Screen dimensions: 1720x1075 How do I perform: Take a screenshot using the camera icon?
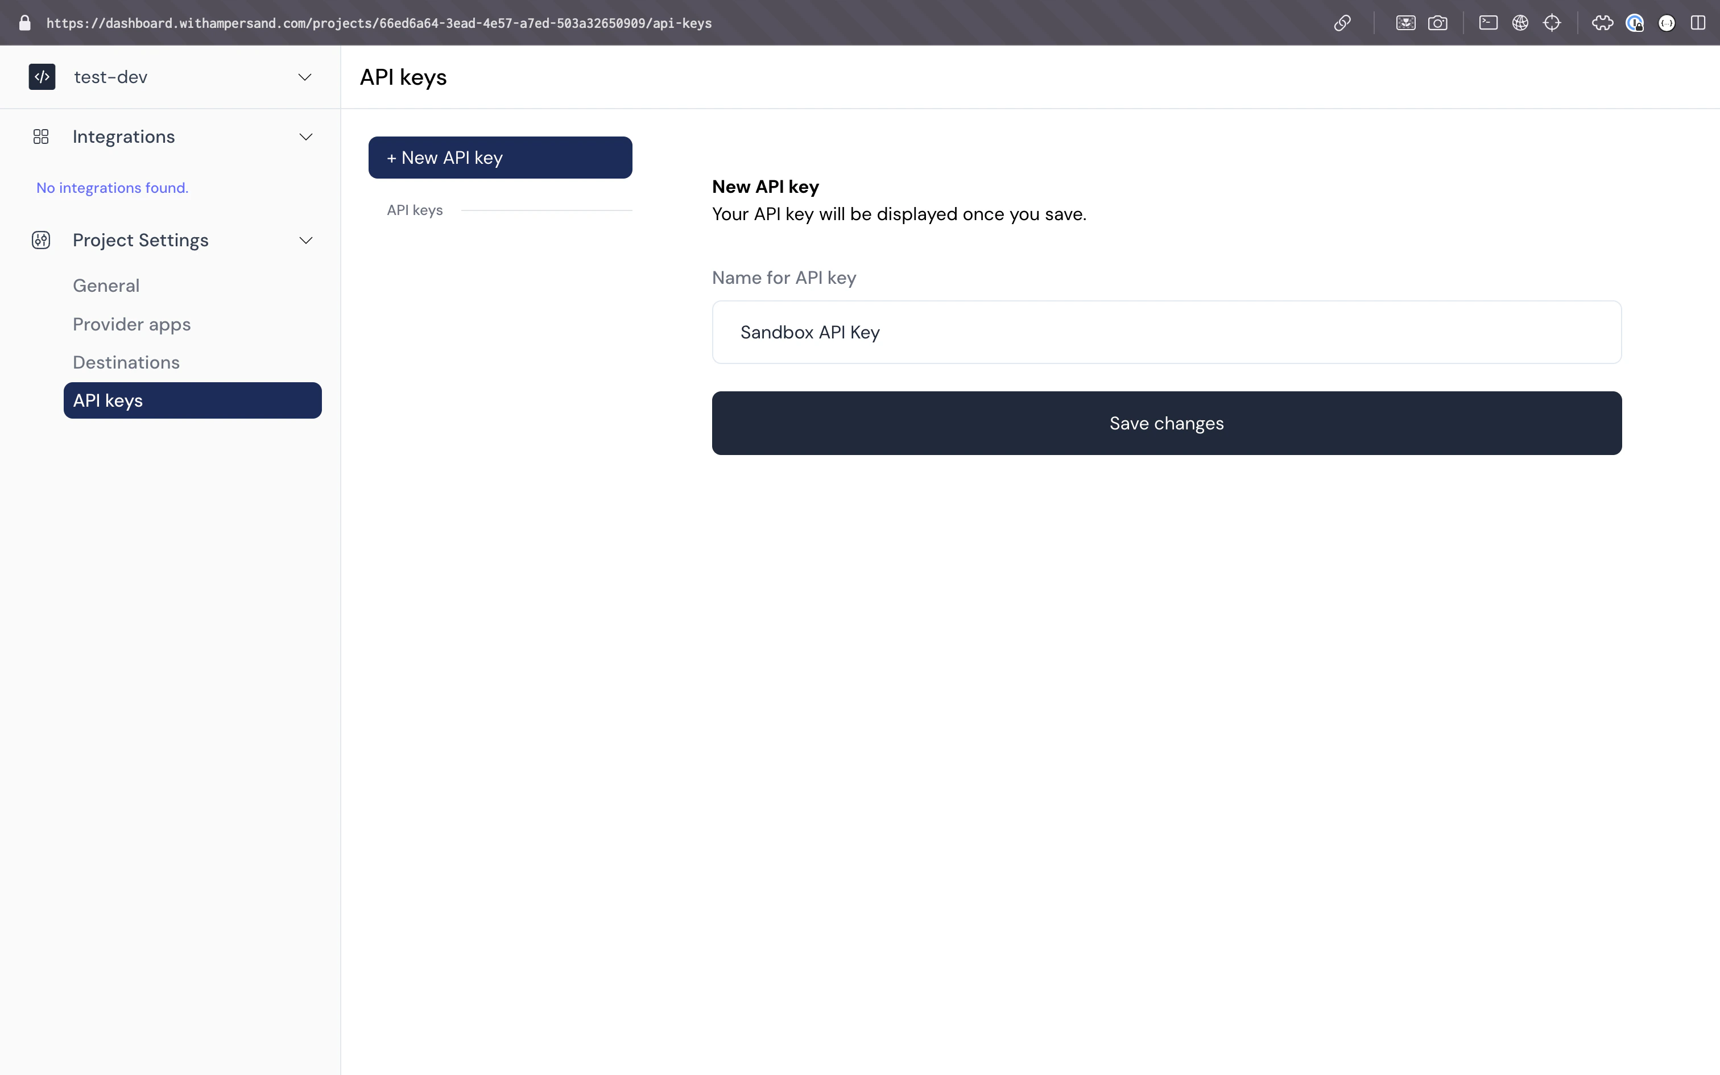[x=1438, y=23]
